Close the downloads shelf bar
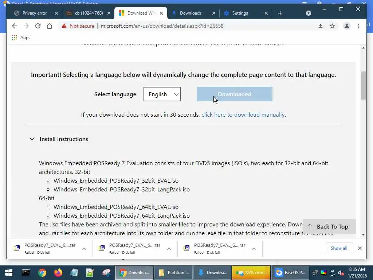 [x=360, y=248]
